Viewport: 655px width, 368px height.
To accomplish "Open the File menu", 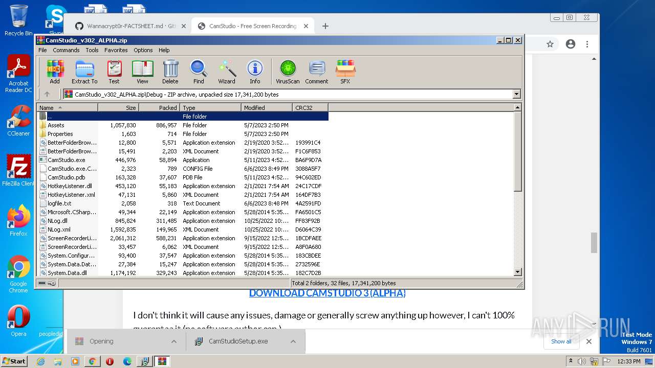I will point(42,50).
